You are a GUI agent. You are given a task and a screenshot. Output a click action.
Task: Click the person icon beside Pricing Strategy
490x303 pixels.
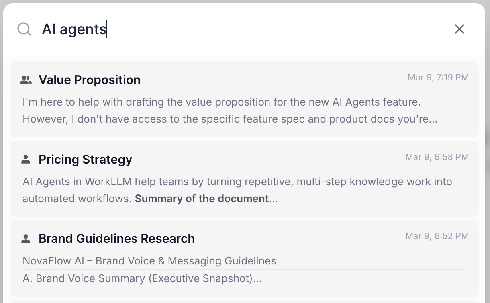pos(26,160)
